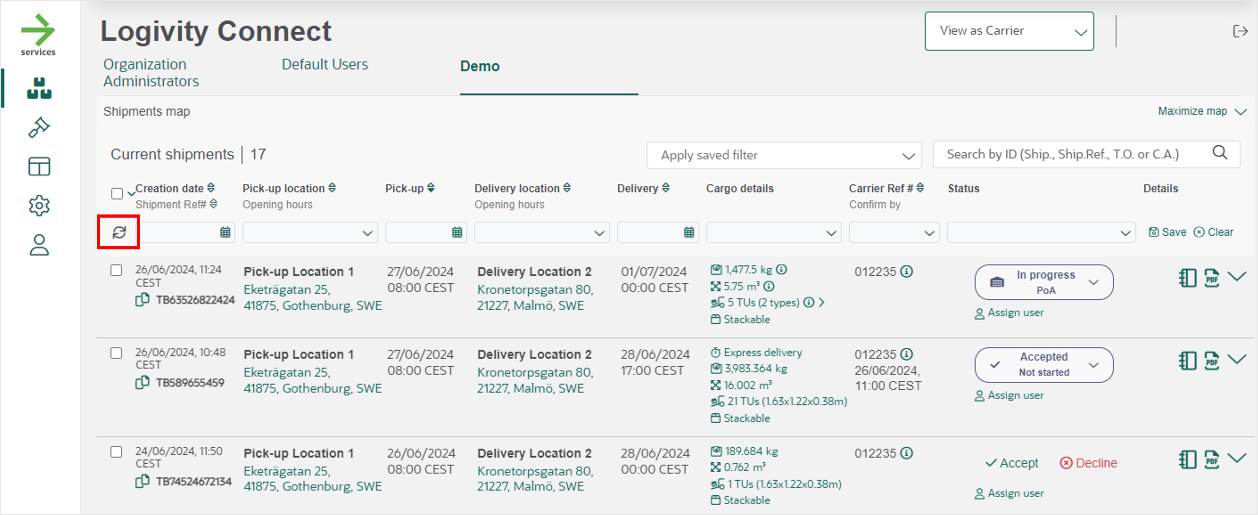Save the current filter
This screenshot has height=515, width=1258.
coord(1167,232)
